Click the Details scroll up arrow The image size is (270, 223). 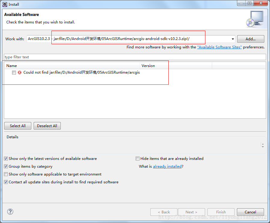263,144
